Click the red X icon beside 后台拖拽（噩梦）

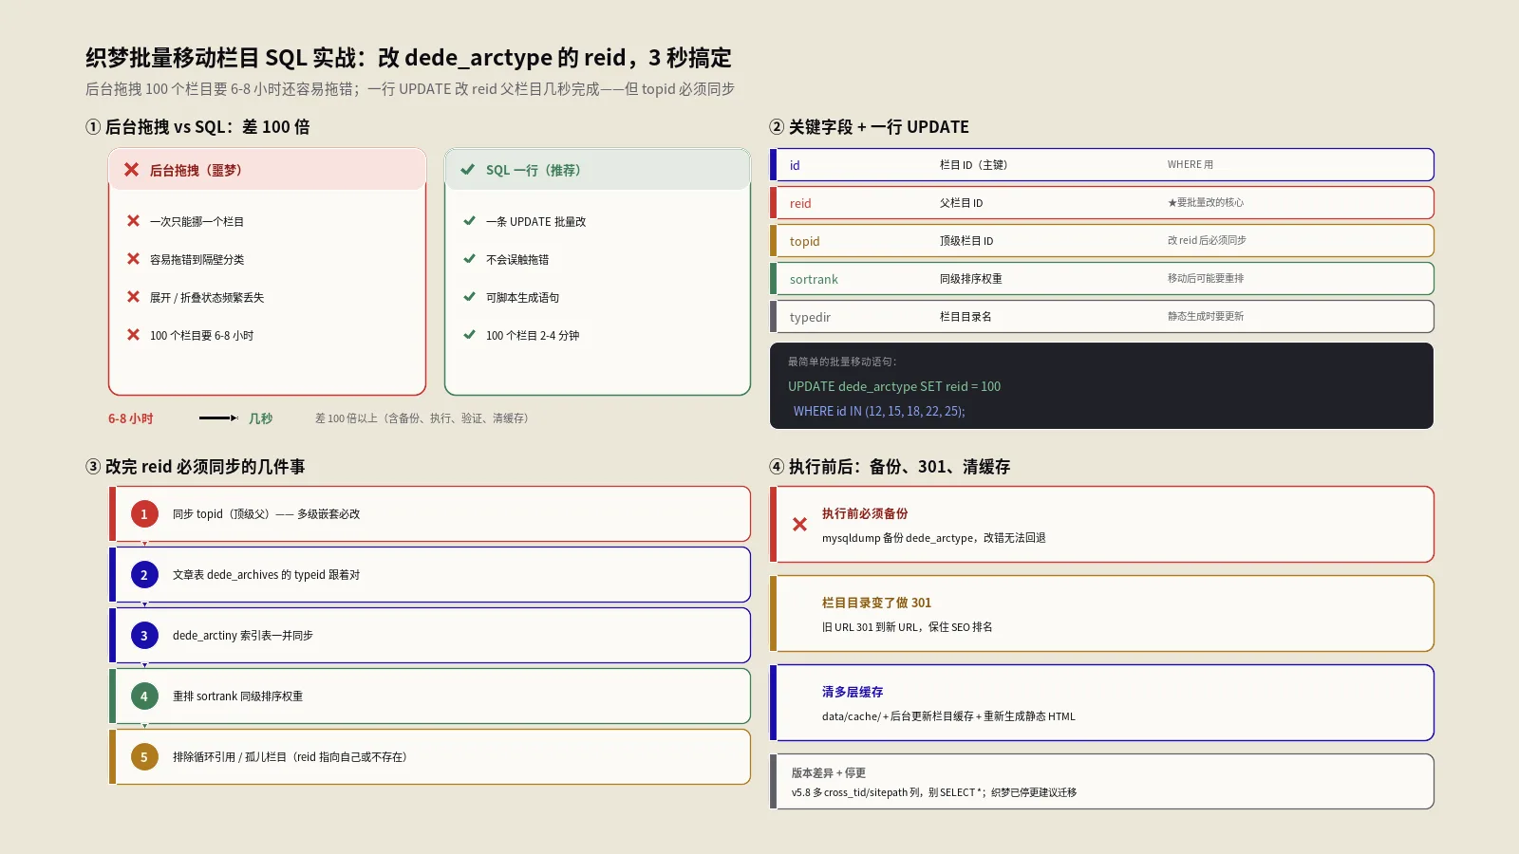pos(131,170)
